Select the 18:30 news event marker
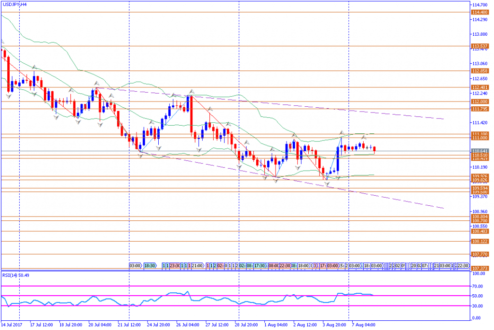The image size is (494, 330). 150,266
